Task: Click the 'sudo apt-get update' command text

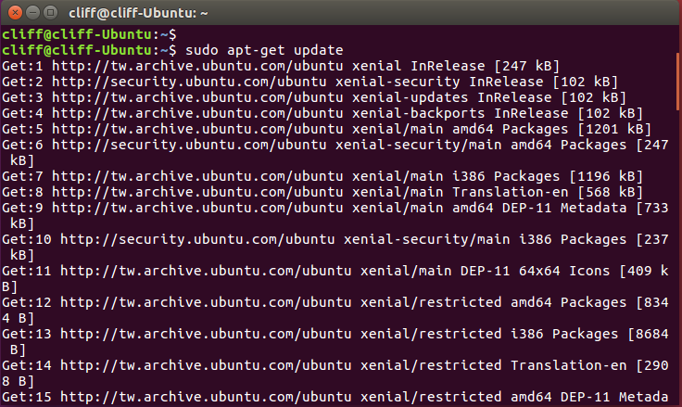Action: click(264, 50)
